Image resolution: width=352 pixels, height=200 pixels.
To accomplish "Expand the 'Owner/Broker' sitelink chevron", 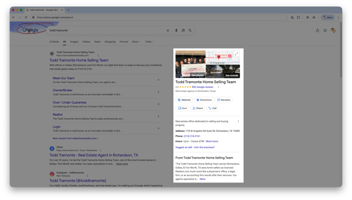I will point(159,92).
